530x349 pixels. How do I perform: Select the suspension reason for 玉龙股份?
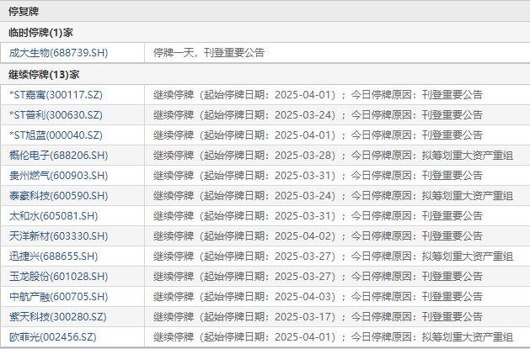click(318, 277)
